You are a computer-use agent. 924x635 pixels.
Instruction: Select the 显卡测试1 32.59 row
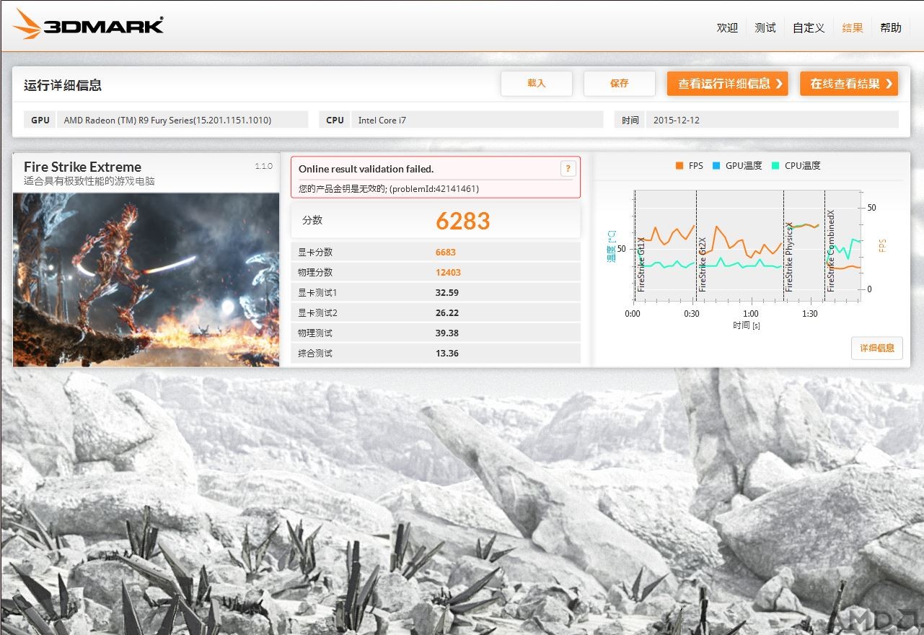pos(436,292)
